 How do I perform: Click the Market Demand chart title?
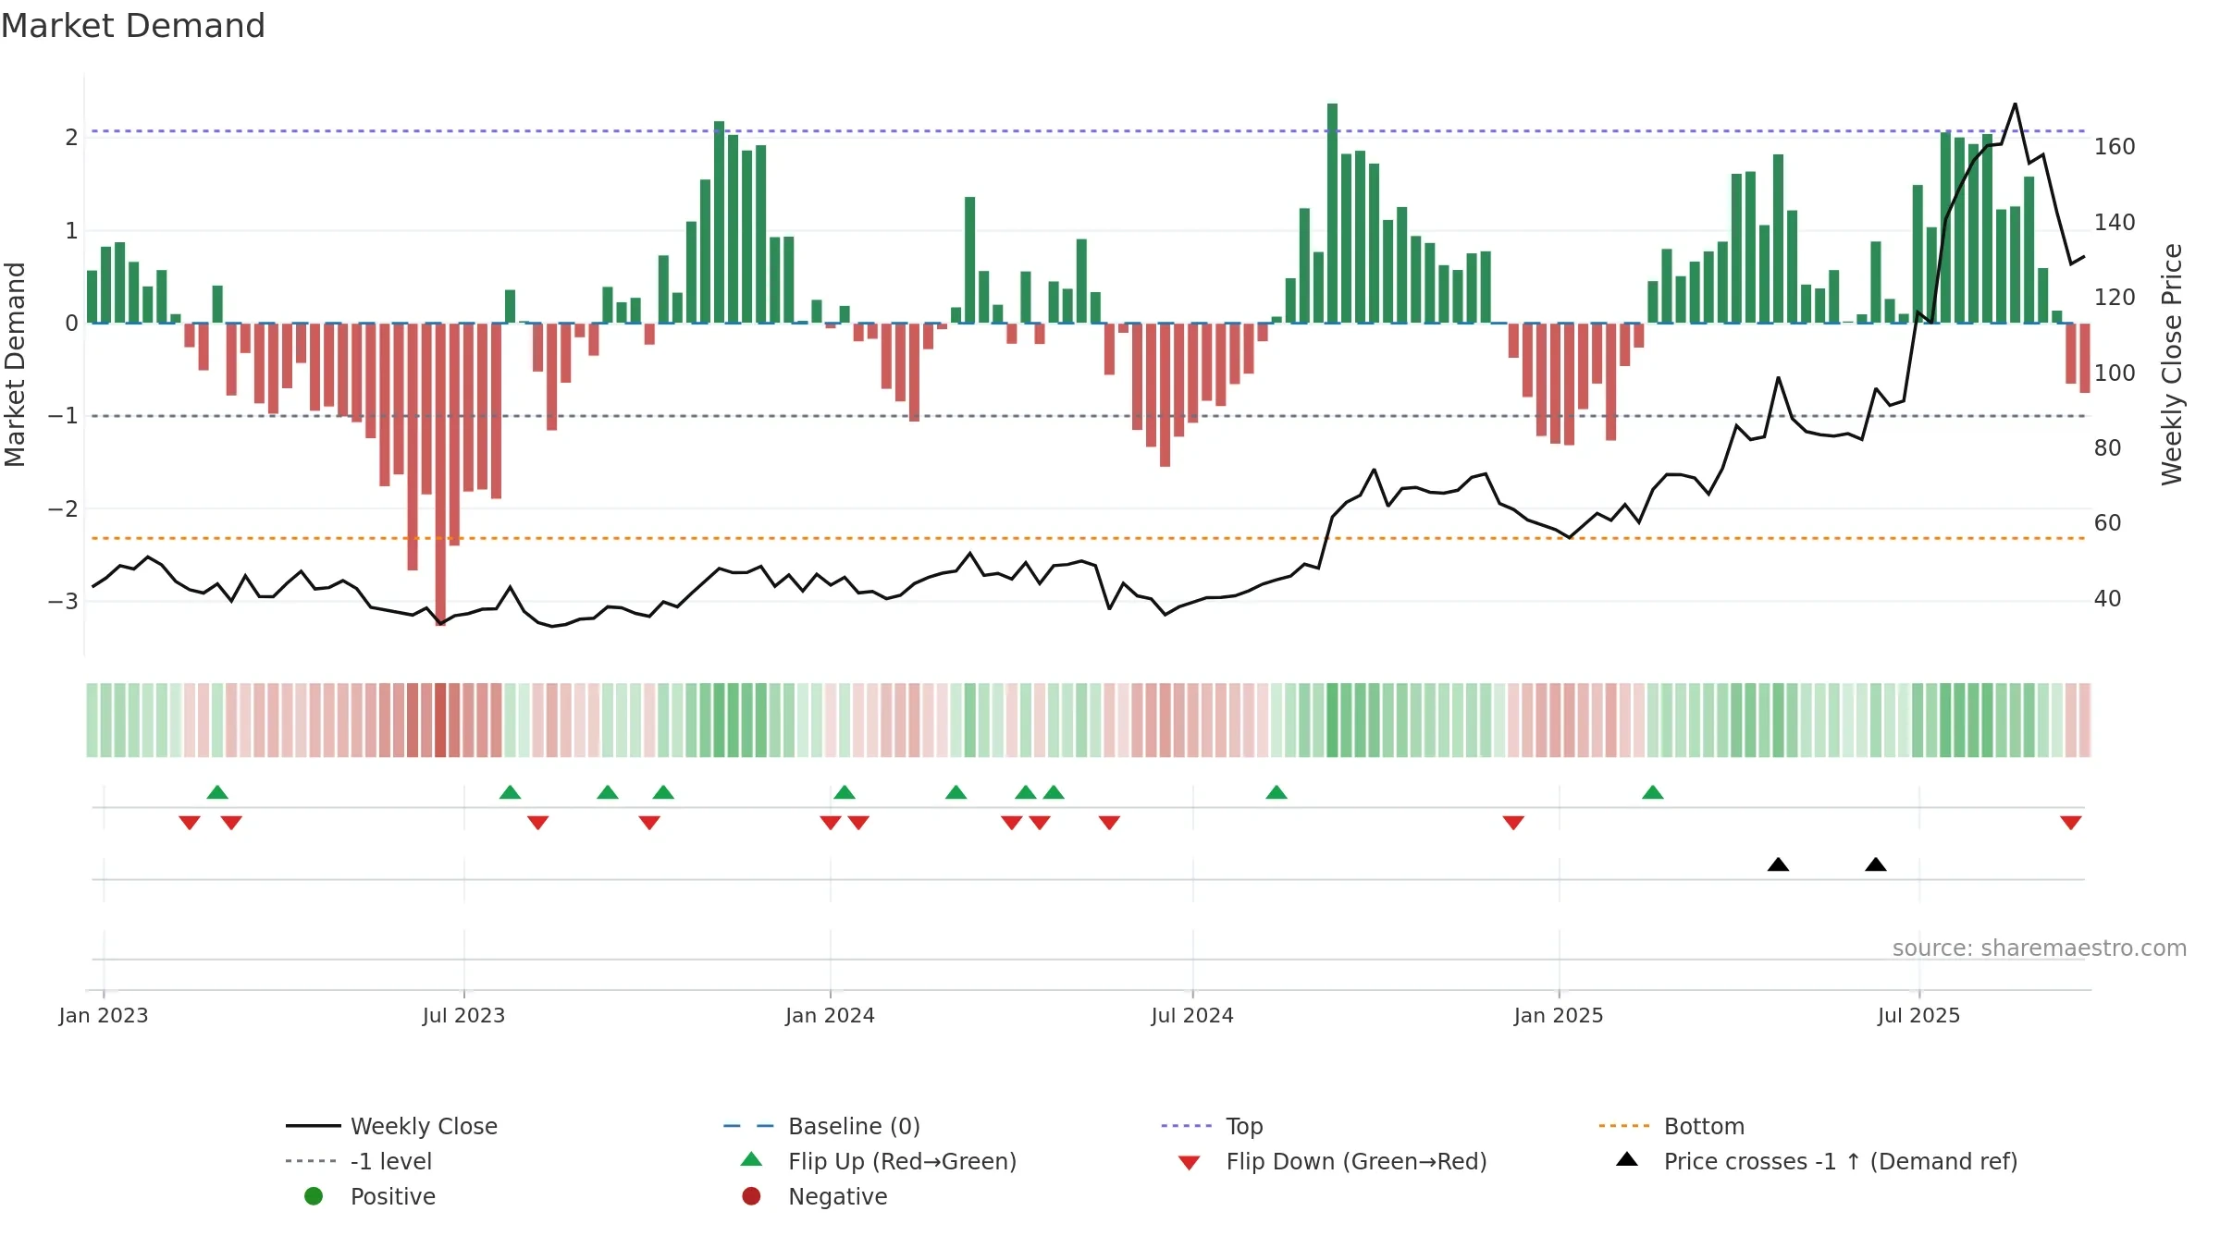133,26
